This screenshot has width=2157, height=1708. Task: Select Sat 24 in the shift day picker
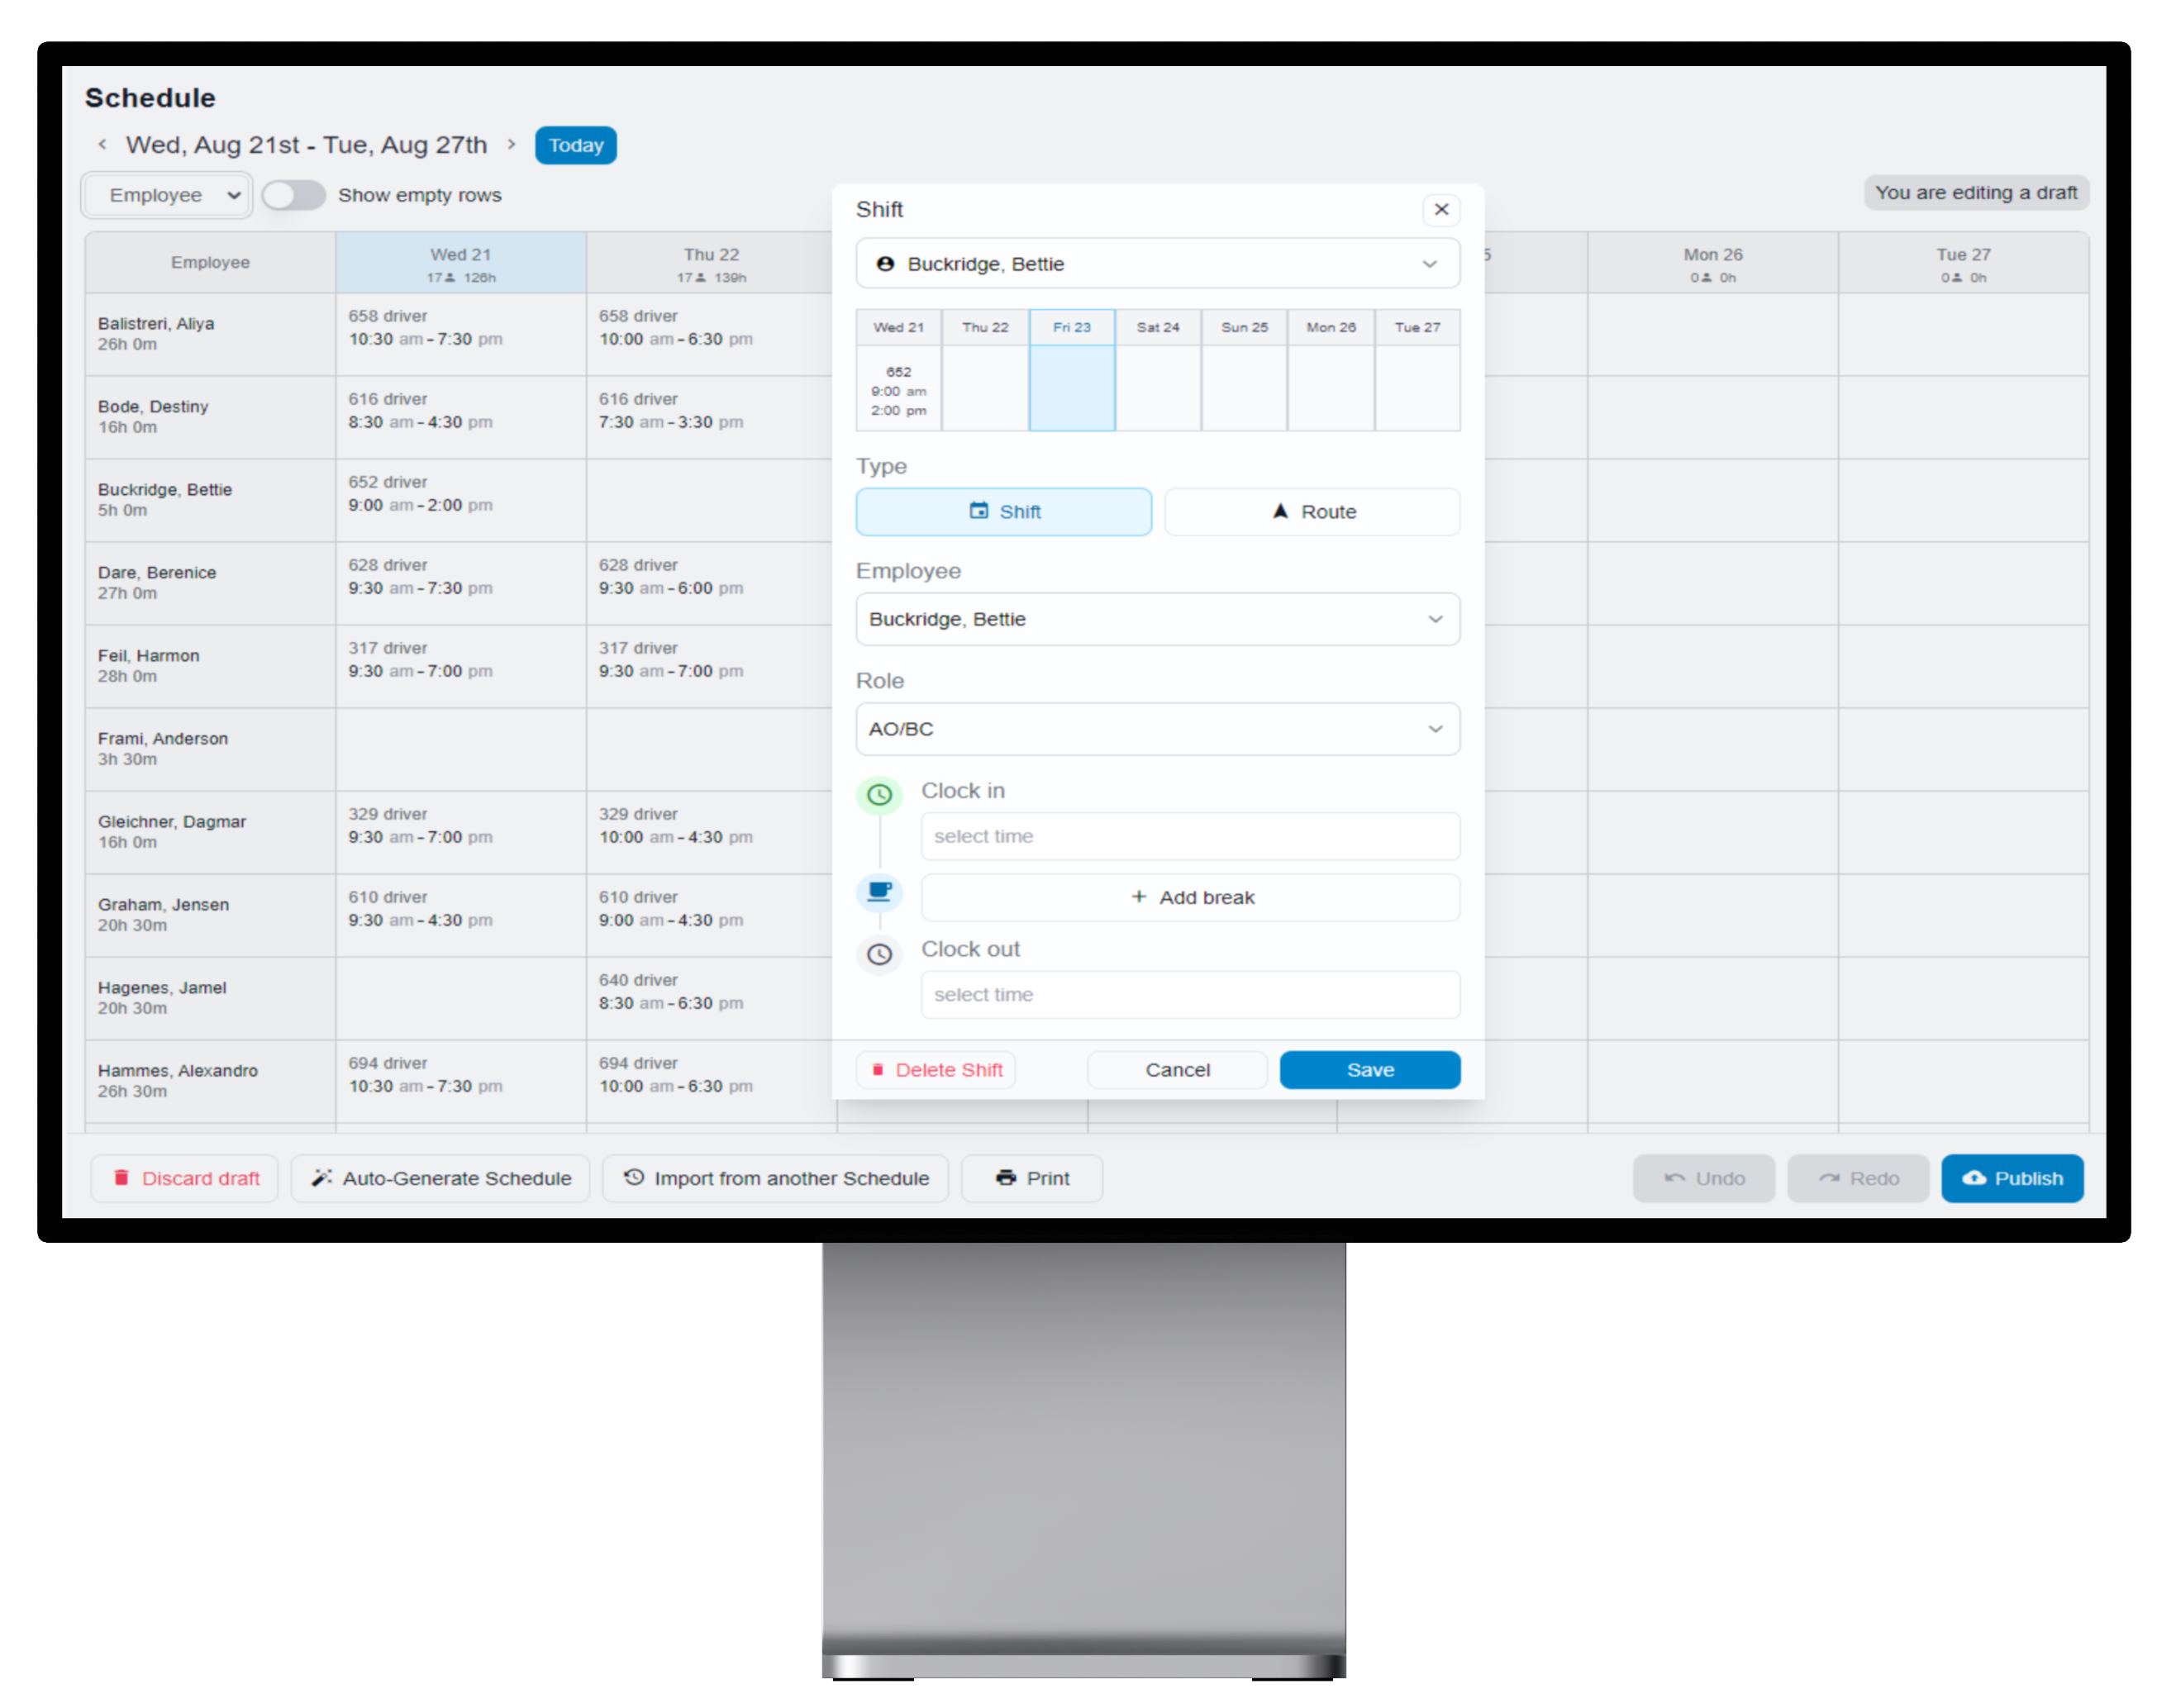[1158, 327]
